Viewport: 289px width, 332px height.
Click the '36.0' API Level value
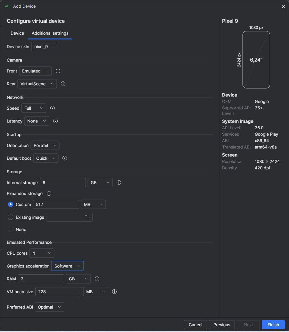coord(259,128)
